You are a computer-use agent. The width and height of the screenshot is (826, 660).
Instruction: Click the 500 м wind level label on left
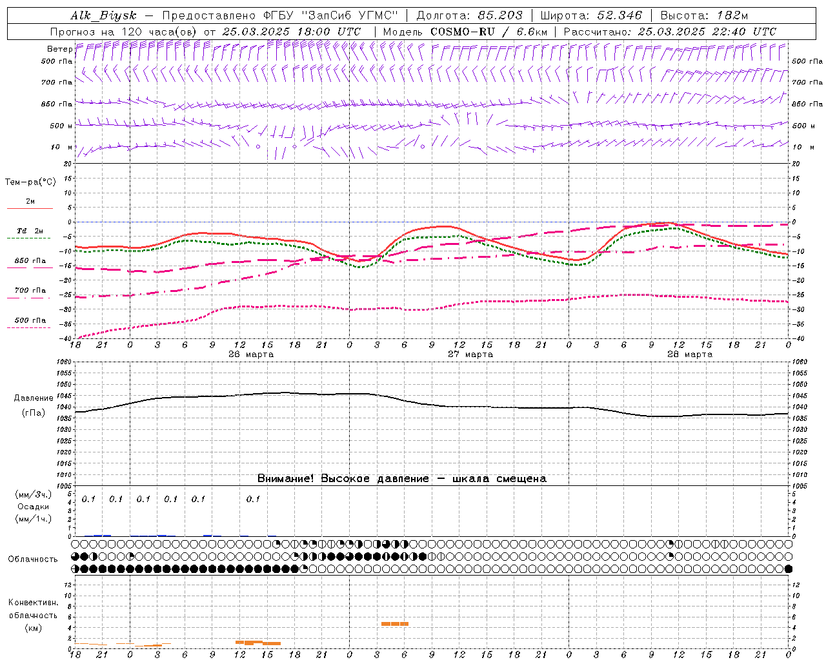(x=61, y=126)
